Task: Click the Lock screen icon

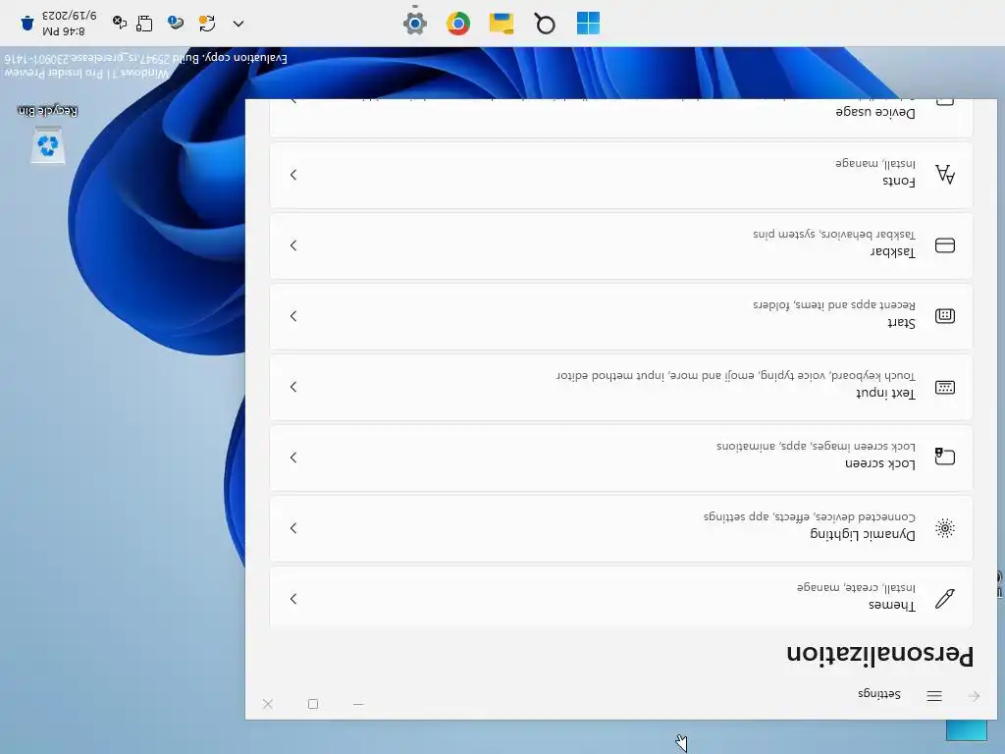Action: 945,457
